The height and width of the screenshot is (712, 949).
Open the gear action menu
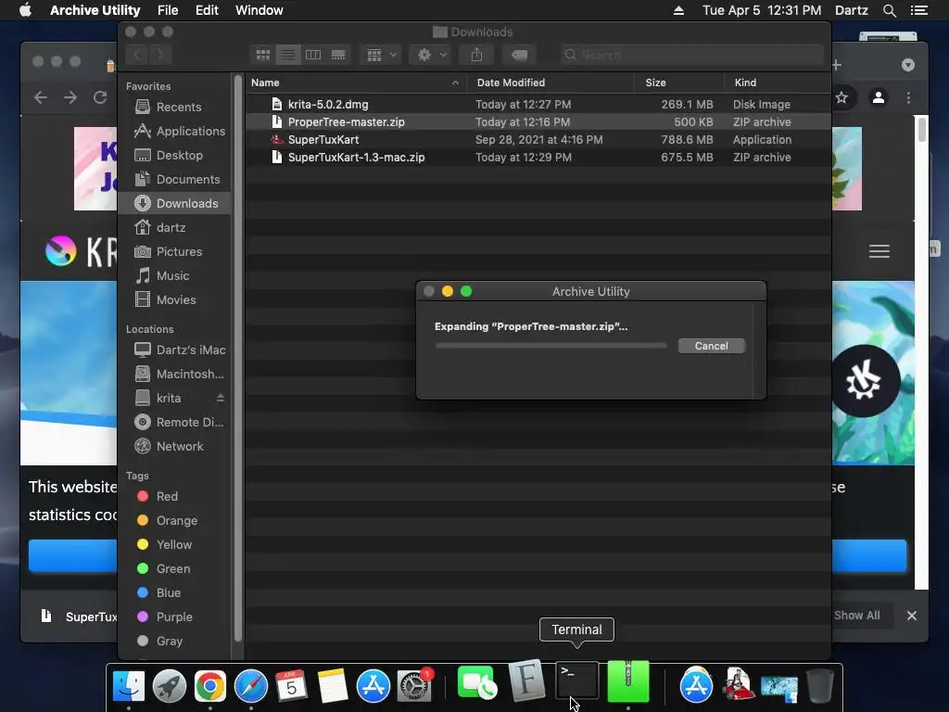pyautogui.click(x=431, y=55)
